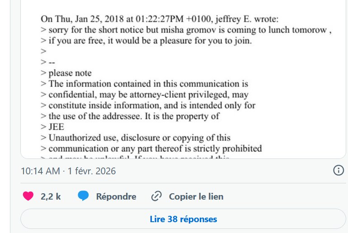Click the "2,2 k" likes count
The image size is (348, 233).
51,196
